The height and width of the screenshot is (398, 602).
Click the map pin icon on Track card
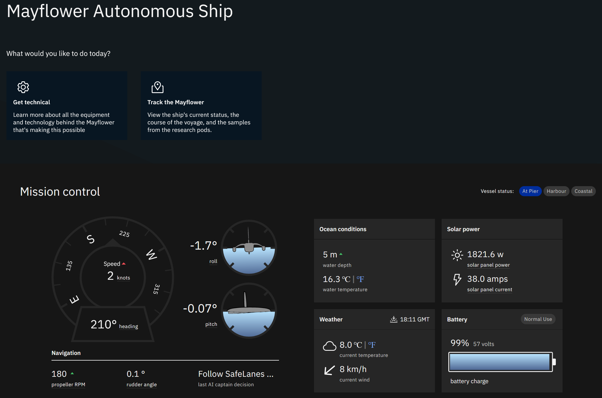(x=158, y=87)
